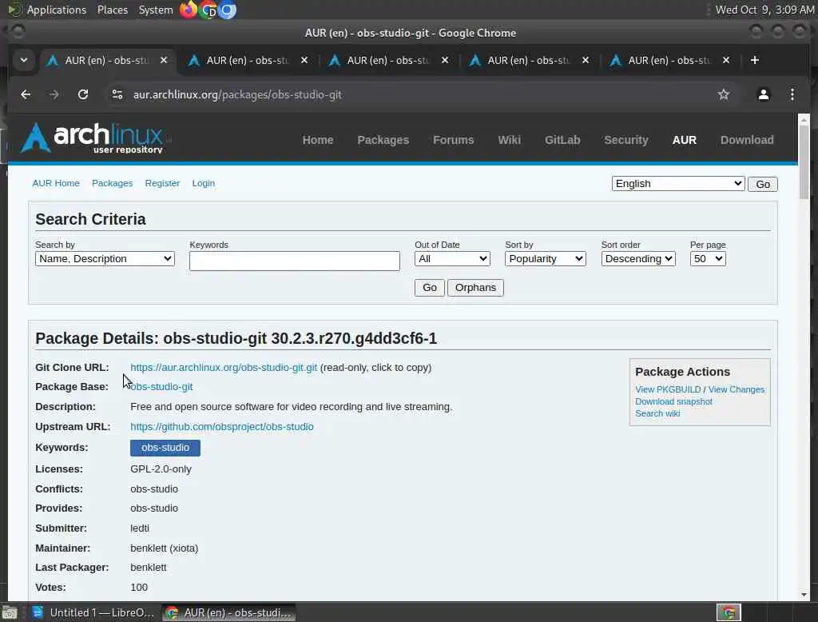This screenshot has height=622, width=818.
Task: Open View PKGBUILD link
Action: 668,389
